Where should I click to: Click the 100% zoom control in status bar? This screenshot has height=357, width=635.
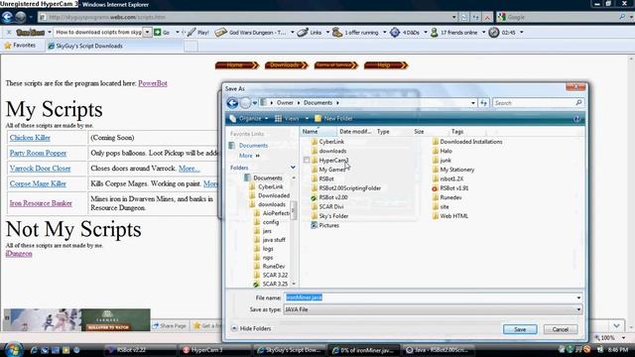pyautogui.click(x=608, y=337)
